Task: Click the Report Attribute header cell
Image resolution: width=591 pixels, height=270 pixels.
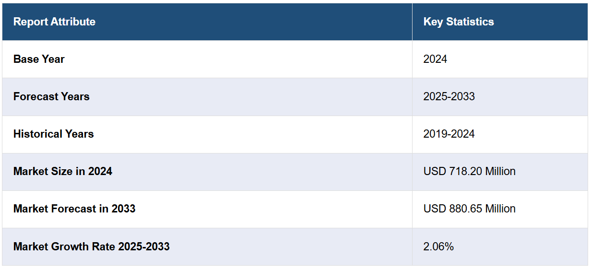Action: point(54,22)
